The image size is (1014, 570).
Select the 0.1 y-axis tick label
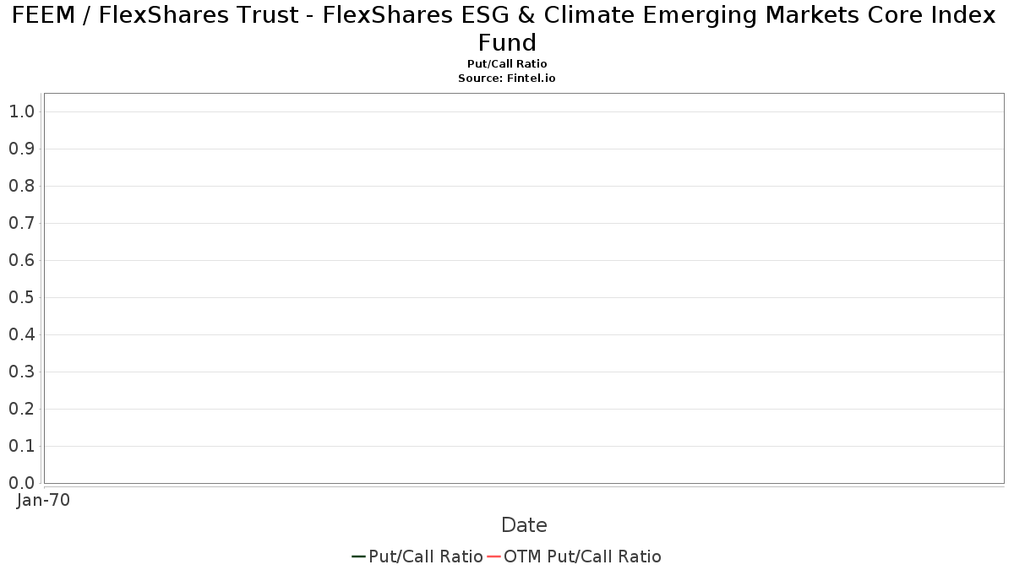tap(21, 446)
